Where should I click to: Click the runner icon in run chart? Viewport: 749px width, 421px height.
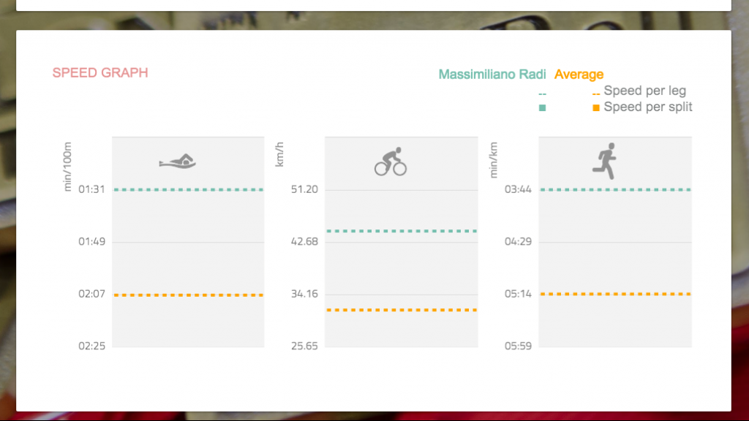605,161
